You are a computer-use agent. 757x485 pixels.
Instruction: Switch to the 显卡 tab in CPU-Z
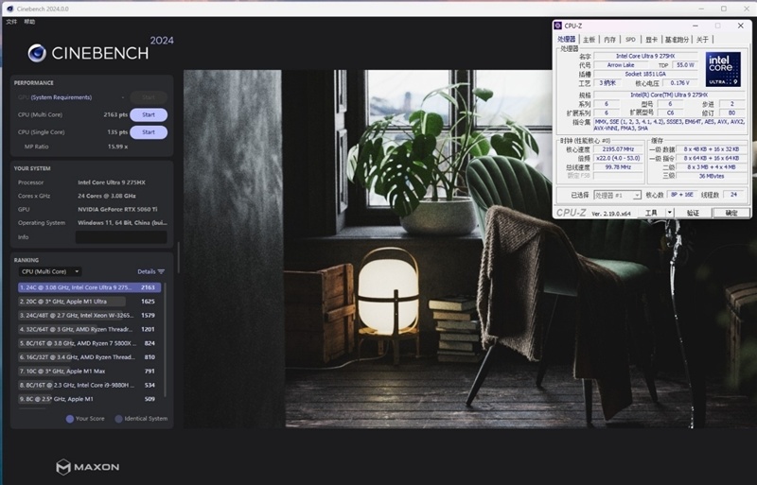pyautogui.click(x=651, y=40)
